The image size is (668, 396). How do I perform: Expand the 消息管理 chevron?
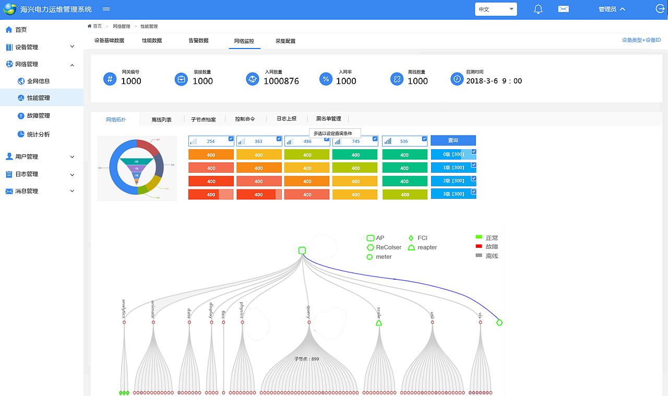point(72,191)
